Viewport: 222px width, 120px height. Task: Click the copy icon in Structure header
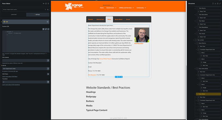pyautogui.click(x=213, y=4)
